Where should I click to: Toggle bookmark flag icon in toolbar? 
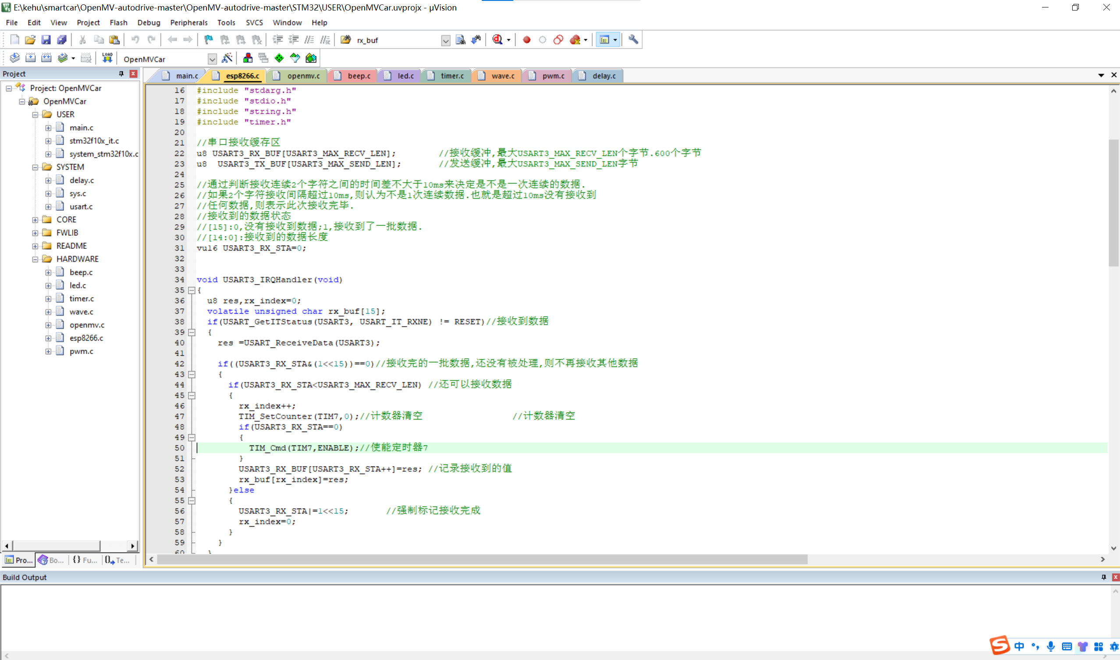point(208,39)
